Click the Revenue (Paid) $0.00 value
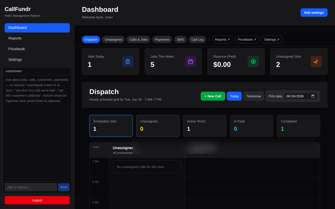335x209 pixels. tap(222, 65)
